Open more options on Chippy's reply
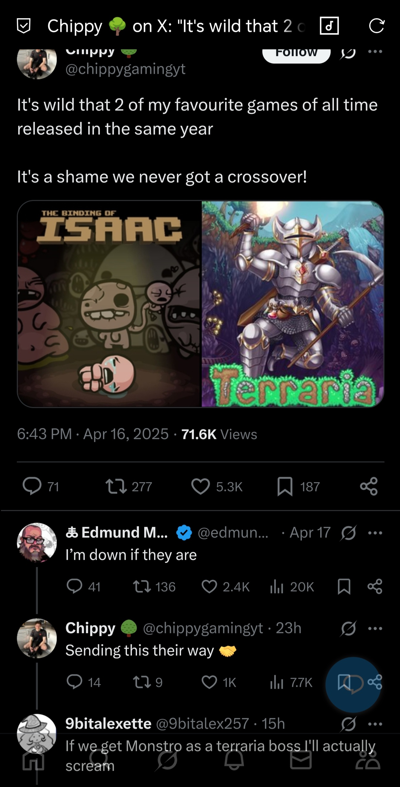The image size is (400, 787). 375,628
